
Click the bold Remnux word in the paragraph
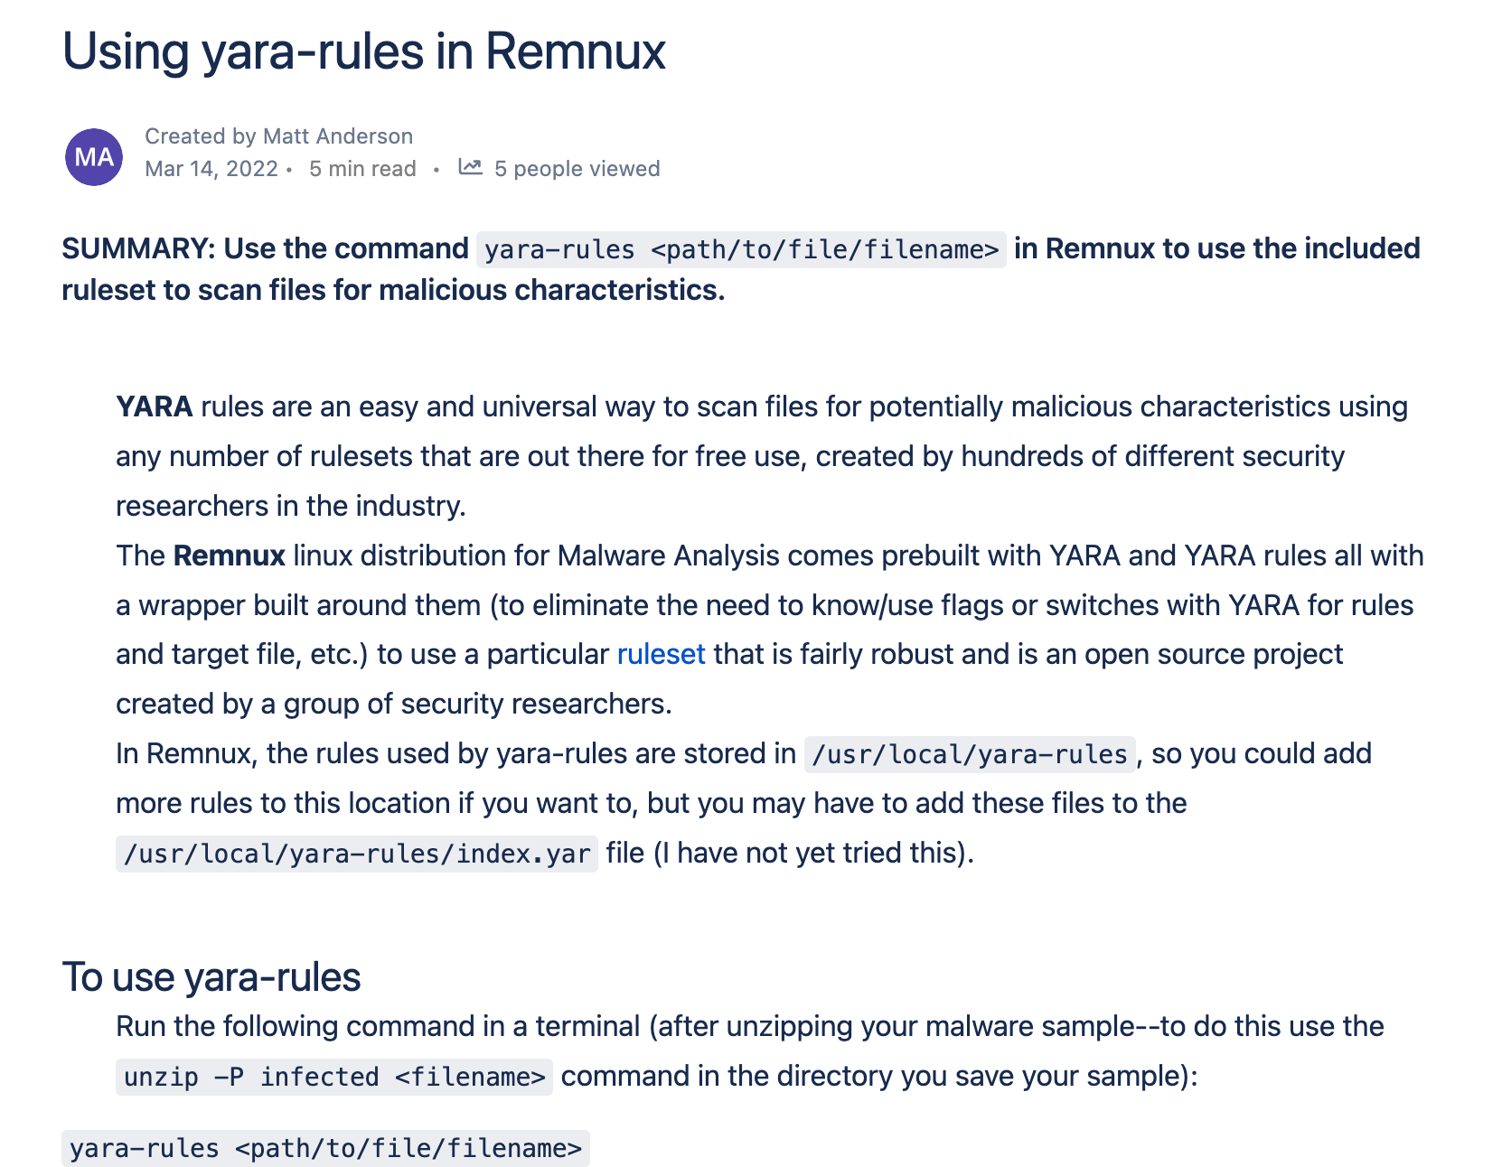tap(230, 555)
